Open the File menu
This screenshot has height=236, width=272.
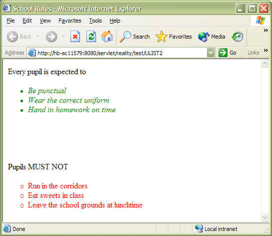coord(10,21)
